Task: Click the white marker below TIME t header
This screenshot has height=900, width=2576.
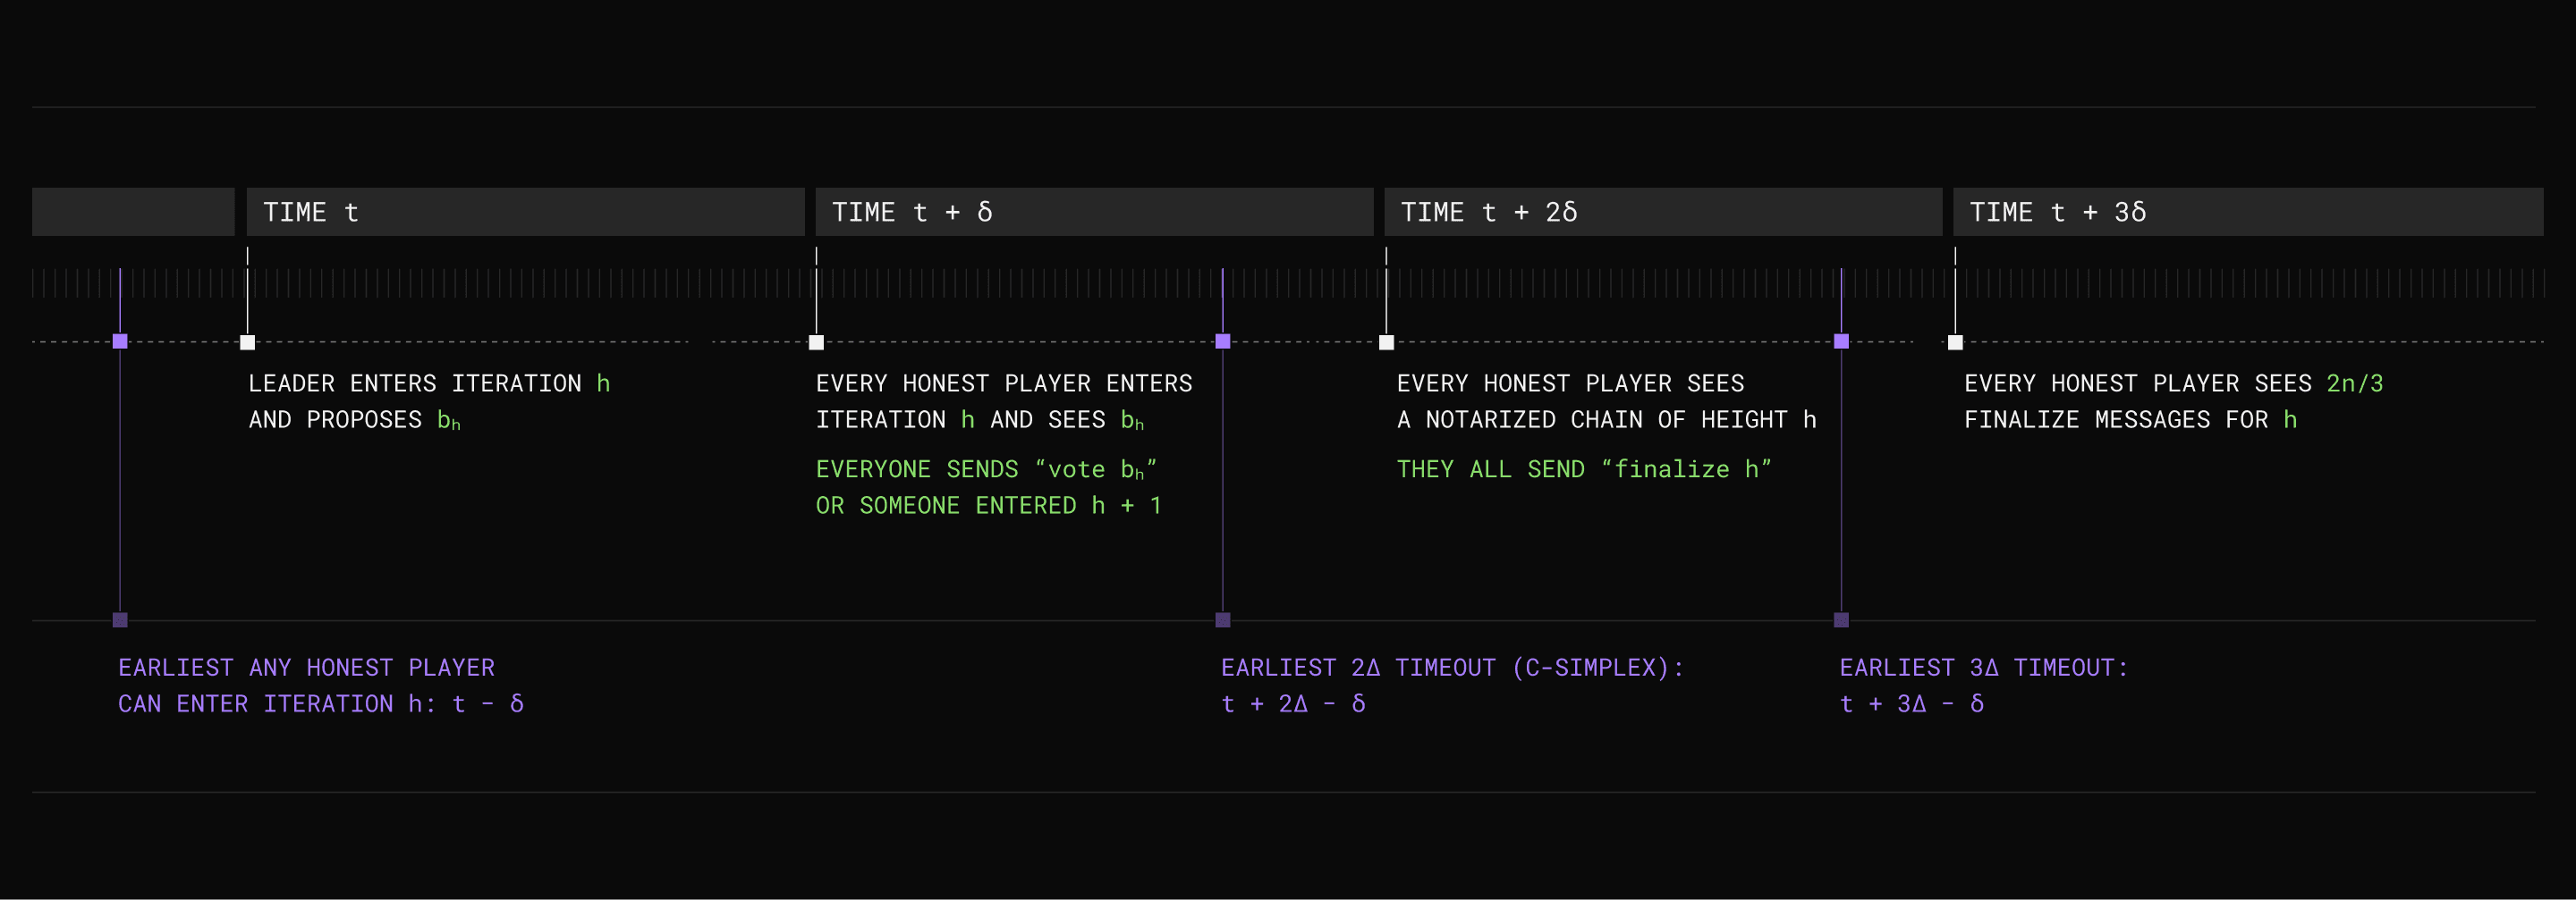Action: pyautogui.click(x=247, y=342)
